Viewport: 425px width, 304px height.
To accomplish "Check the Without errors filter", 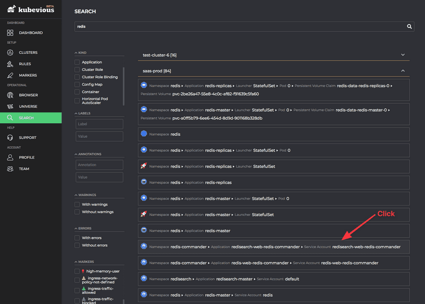I will coord(77,245).
